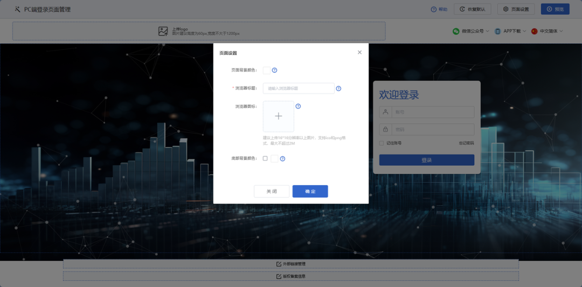Click the 登录 button on login card
This screenshot has height=287, width=582.
[427, 160]
